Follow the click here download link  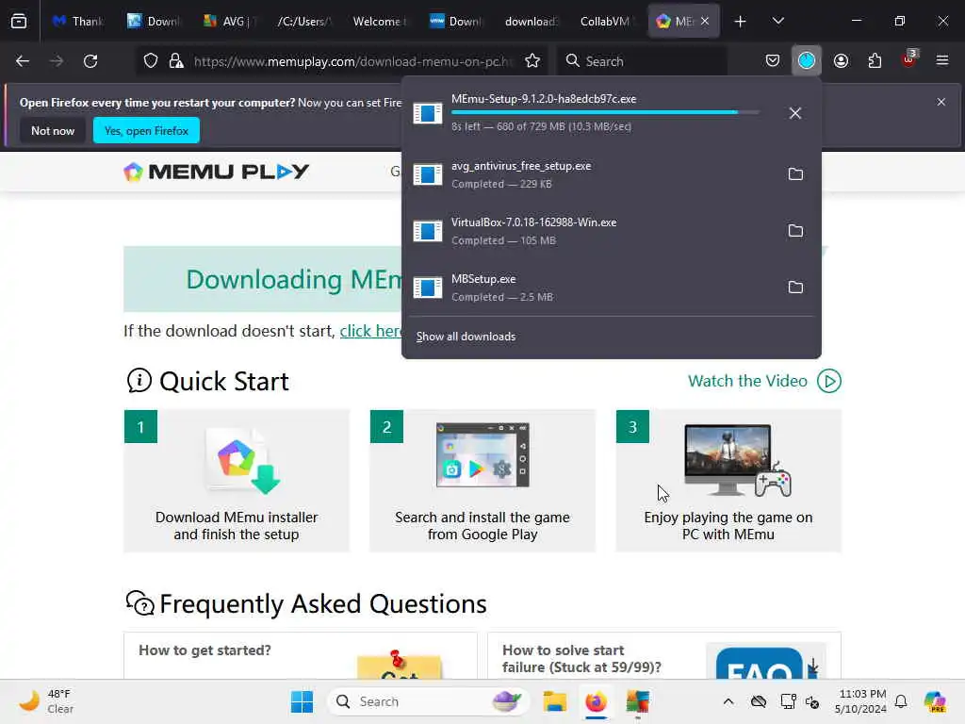[370, 331]
